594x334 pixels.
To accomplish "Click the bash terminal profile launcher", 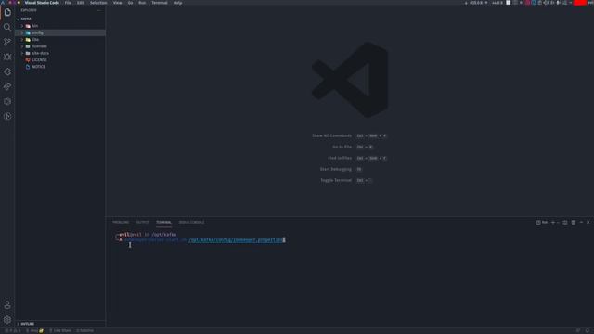I will pyautogui.click(x=542, y=223).
